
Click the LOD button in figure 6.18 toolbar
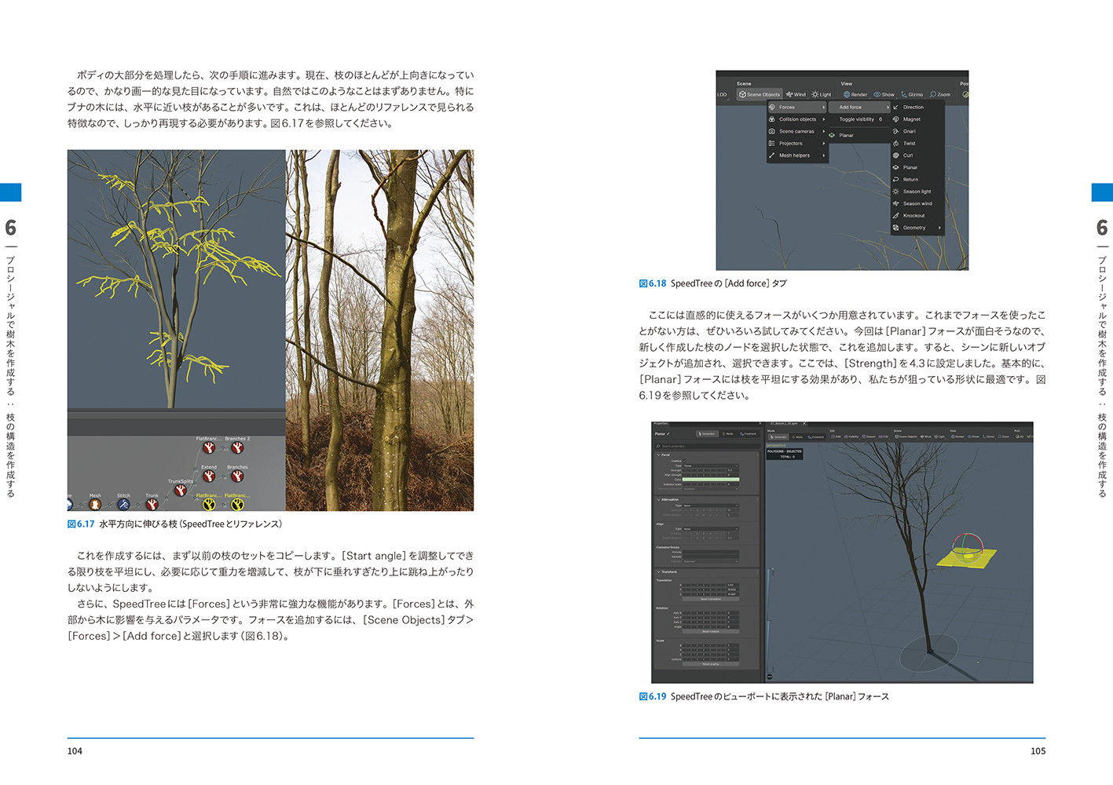pos(722,94)
